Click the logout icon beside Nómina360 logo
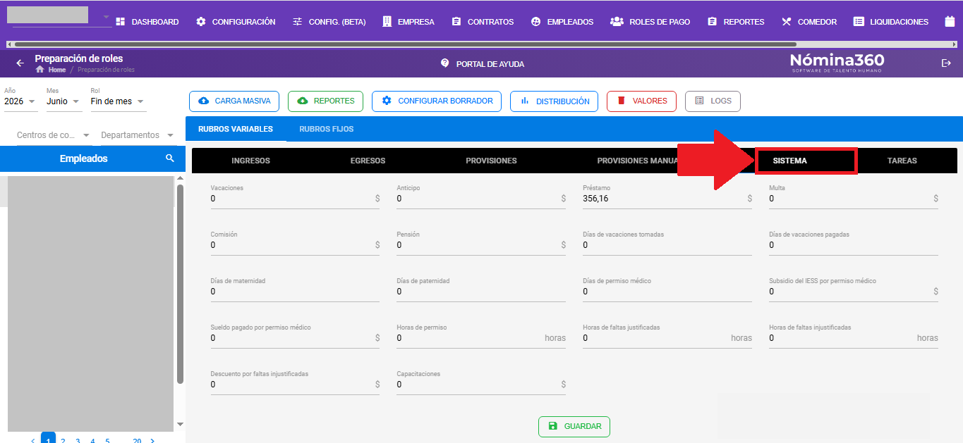This screenshot has height=443, width=963. click(946, 63)
